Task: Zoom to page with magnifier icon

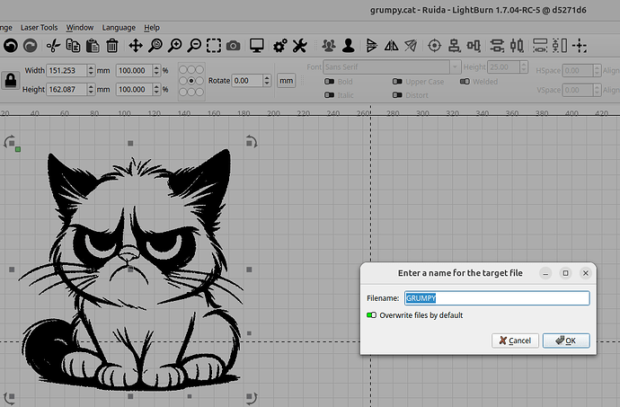Action: pyautogui.click(x=155, y=46)
